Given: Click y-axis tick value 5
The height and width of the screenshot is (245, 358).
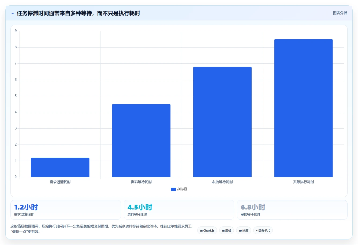Looking at the screenshot, I should [16, 96].
